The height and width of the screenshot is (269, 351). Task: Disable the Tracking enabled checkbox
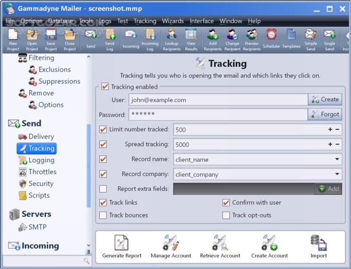pos(105,87)
